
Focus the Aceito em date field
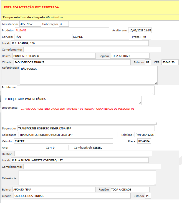click(140, 30)
